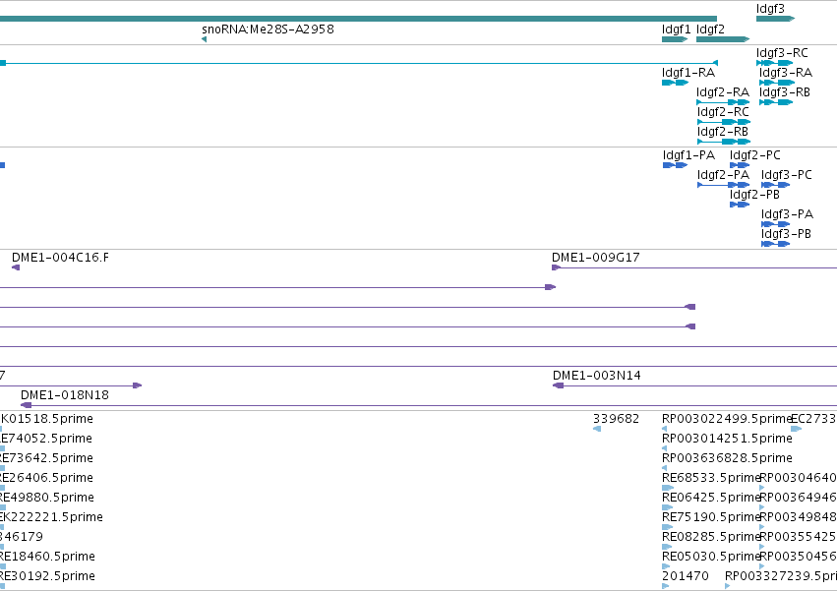Click the RE75190.5prime EST entry
The width and height of the screenshot is (837, 591).
tap(710, 518)
